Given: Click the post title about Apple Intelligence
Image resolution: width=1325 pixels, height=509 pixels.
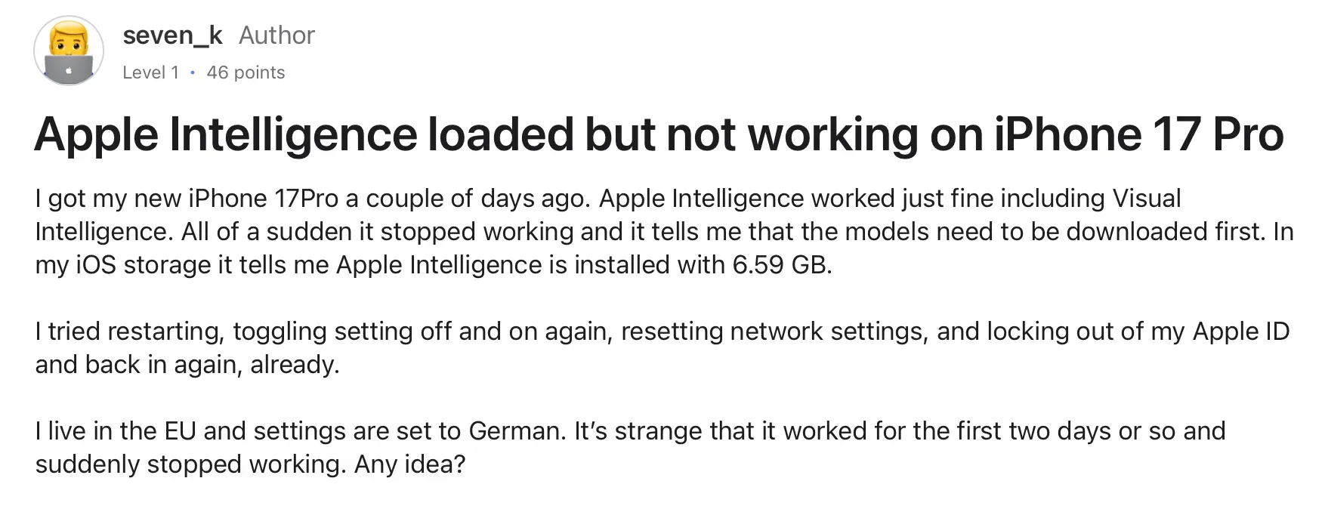Looking at the screenshot, I should 659,135.
